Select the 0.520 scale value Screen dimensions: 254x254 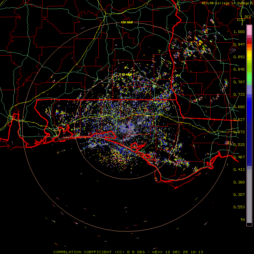tap(239, 144)
